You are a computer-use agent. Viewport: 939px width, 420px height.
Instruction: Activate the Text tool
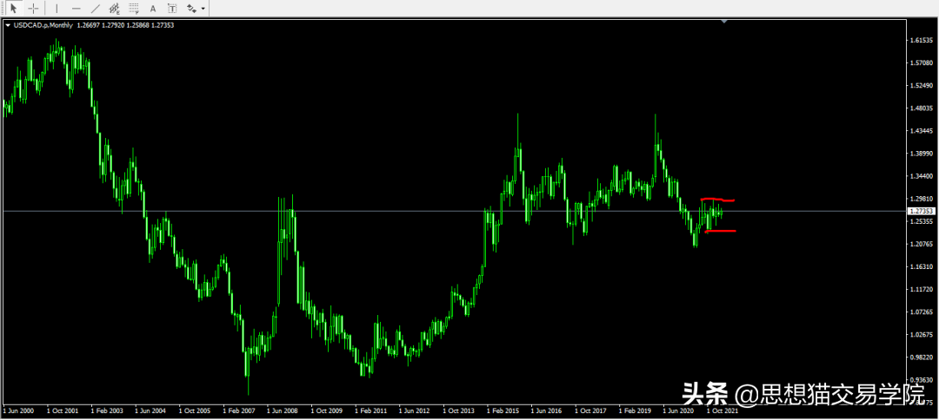click(153, 9)
